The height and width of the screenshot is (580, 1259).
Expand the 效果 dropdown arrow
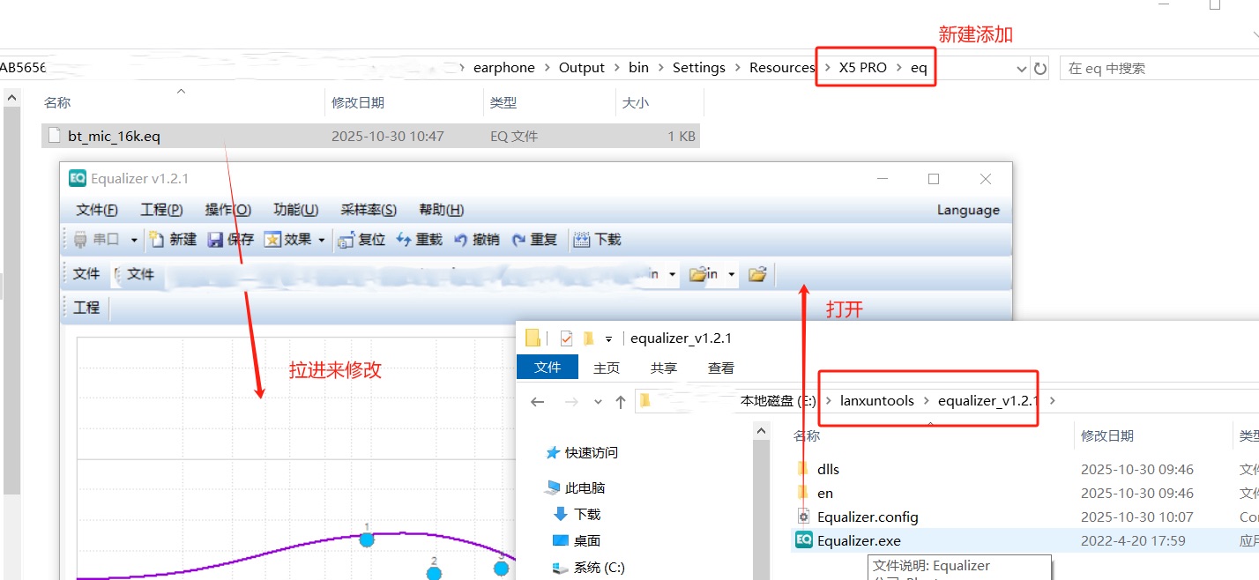(x=322, y=240)
